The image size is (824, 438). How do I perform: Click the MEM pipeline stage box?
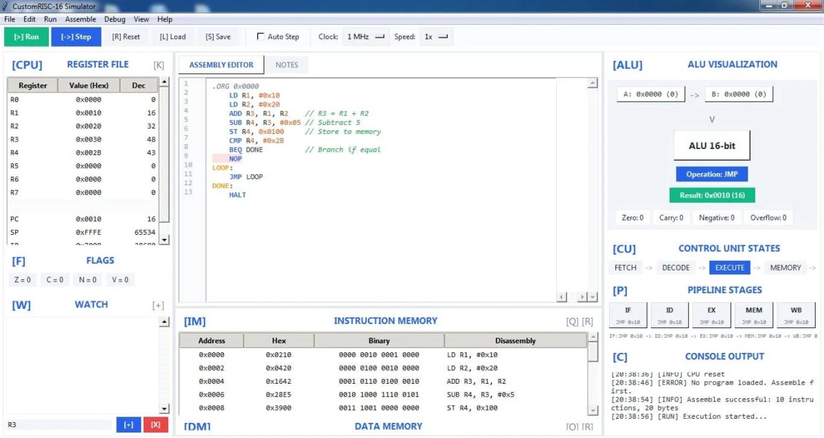pos(754,316)
